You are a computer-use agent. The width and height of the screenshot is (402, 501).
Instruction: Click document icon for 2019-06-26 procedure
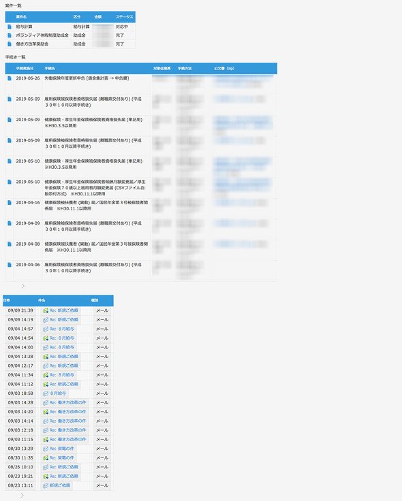tap(10, 78)
